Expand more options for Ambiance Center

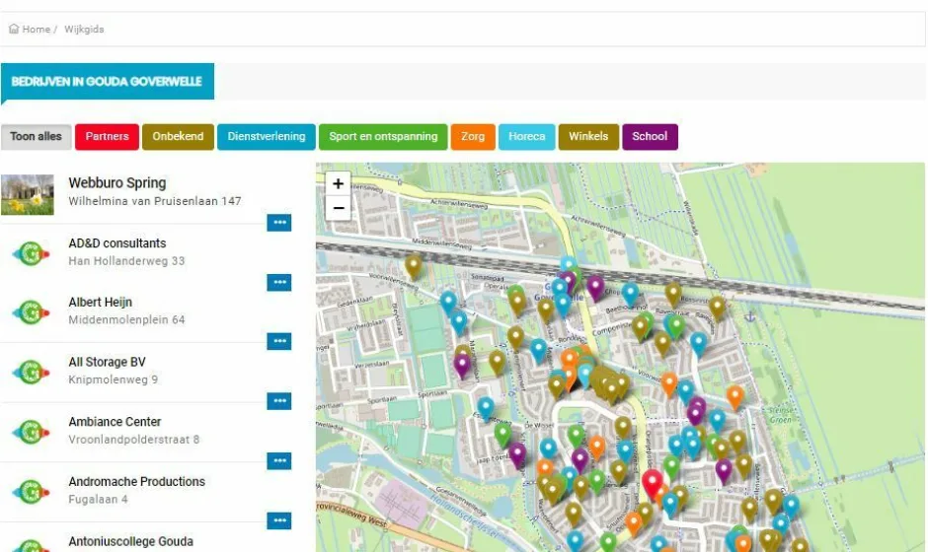[x=279, y=460]
